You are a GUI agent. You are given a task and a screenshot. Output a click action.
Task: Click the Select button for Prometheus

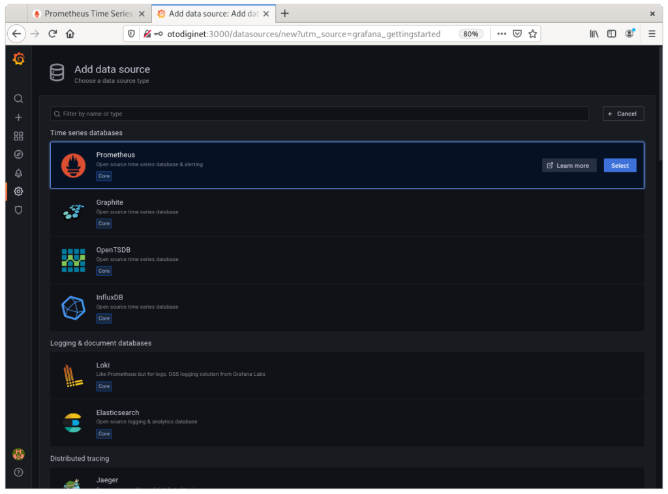pos(620,165)
